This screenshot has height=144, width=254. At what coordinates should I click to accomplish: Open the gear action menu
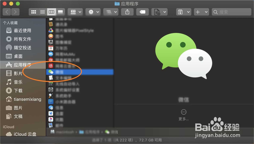click(93, 12)
